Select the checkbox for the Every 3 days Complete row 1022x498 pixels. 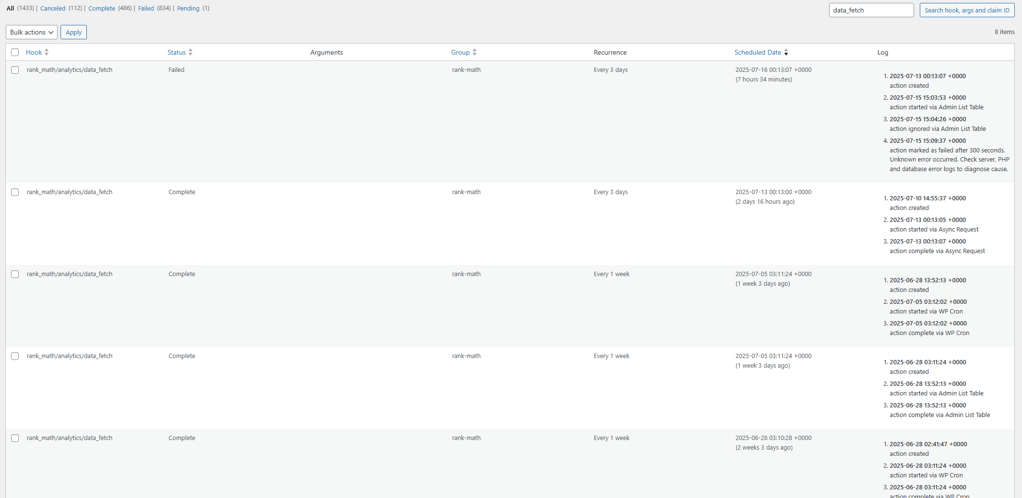[15, 192]
